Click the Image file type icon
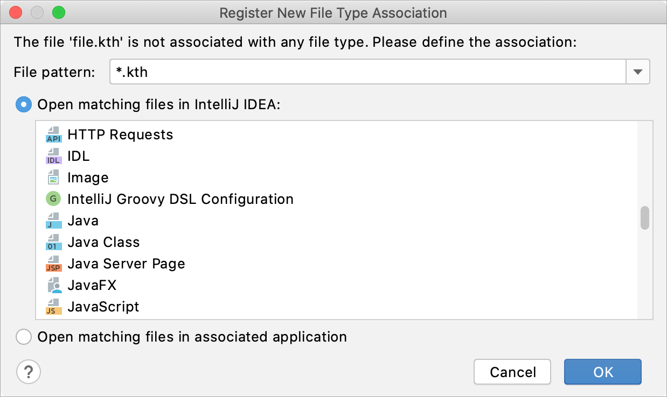667x397 pixels. (x=53, y=178)
